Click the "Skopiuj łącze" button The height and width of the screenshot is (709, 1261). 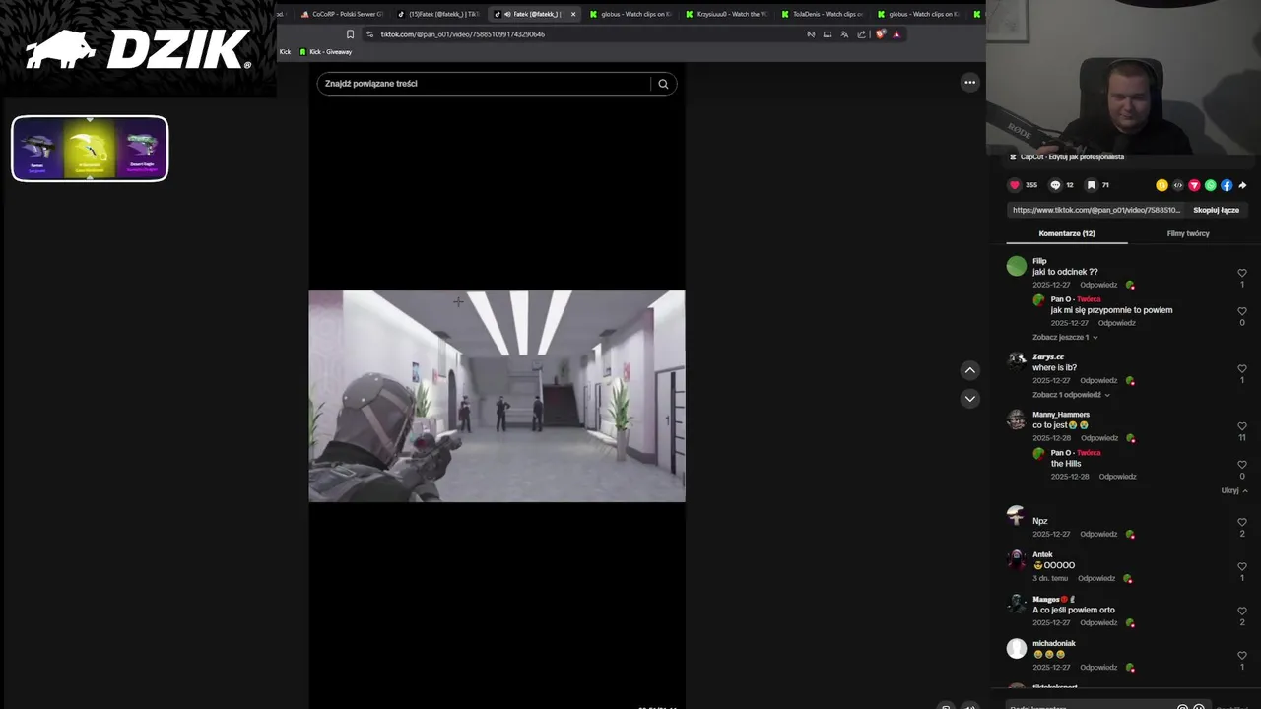coord(1216,210)
